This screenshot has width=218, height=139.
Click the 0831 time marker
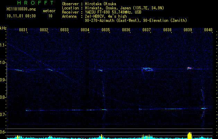click(23, 30)
